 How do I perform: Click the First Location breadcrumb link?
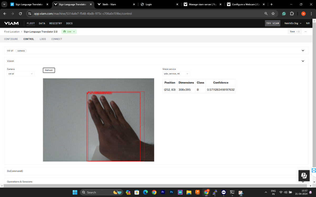coord(12,32)
